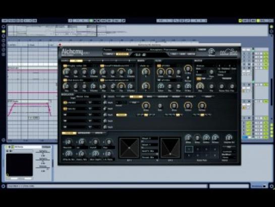The height and width of the screenshot is (207, 275).
Task: Switch to the LFO modulation tab
Action: pos(123,97)
